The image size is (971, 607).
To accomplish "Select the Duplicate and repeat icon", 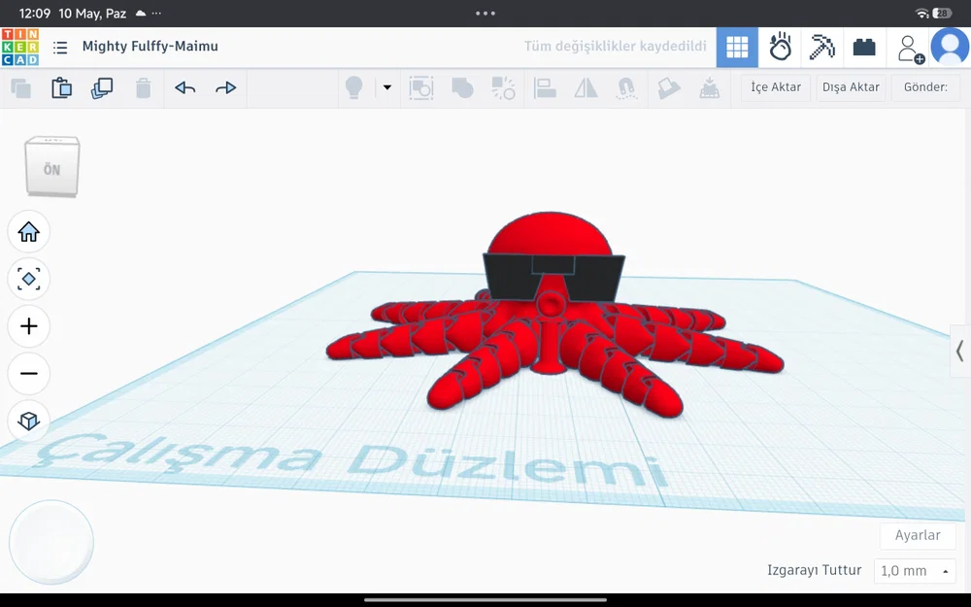I will 102,88.
